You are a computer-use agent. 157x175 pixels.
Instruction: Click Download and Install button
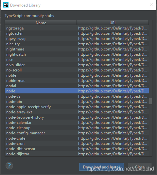point(101,167)
